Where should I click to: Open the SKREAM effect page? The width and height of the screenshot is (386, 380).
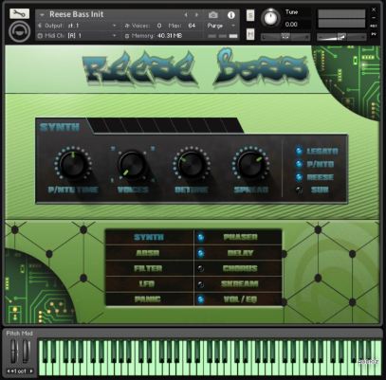click(x=240, y=284)
